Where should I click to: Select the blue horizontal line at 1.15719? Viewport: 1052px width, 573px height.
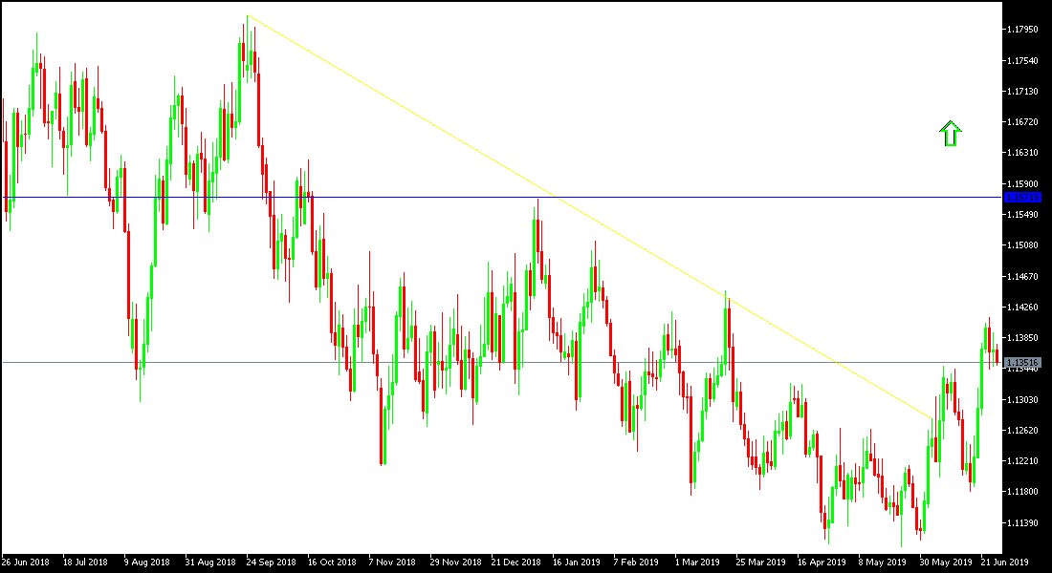pyautogui.click(x=478, y=197)
